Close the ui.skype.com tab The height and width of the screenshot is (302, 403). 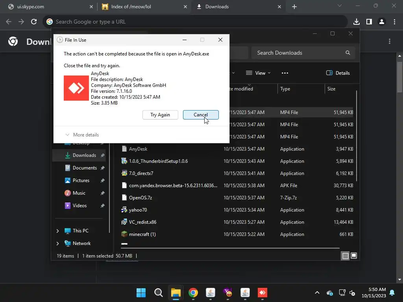click(91, 7)
